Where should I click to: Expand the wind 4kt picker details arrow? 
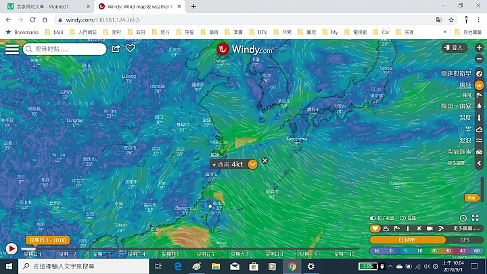tap(252, 164)
